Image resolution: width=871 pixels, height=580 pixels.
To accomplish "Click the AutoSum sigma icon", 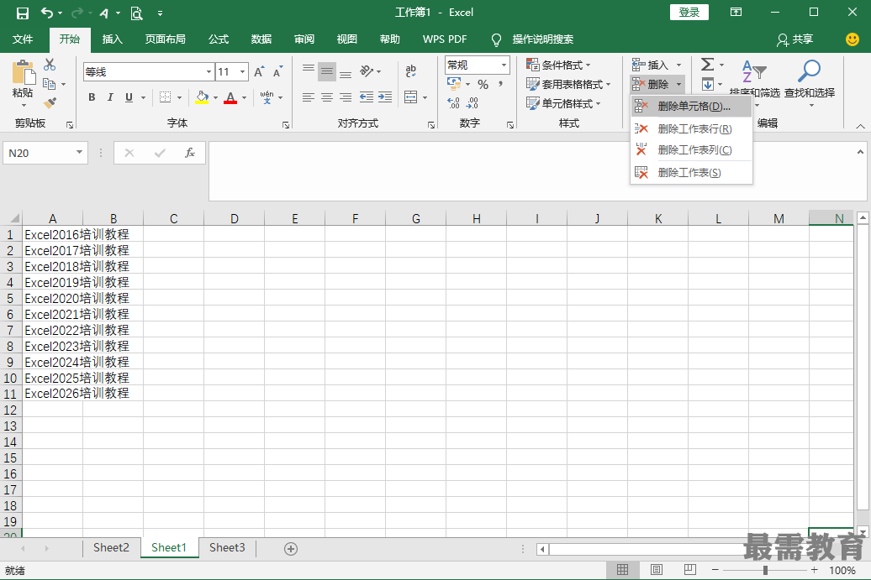I will click(x=707, y=65).
